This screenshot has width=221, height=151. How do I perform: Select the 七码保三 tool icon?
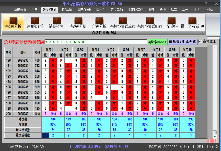(x=171, y=22)
